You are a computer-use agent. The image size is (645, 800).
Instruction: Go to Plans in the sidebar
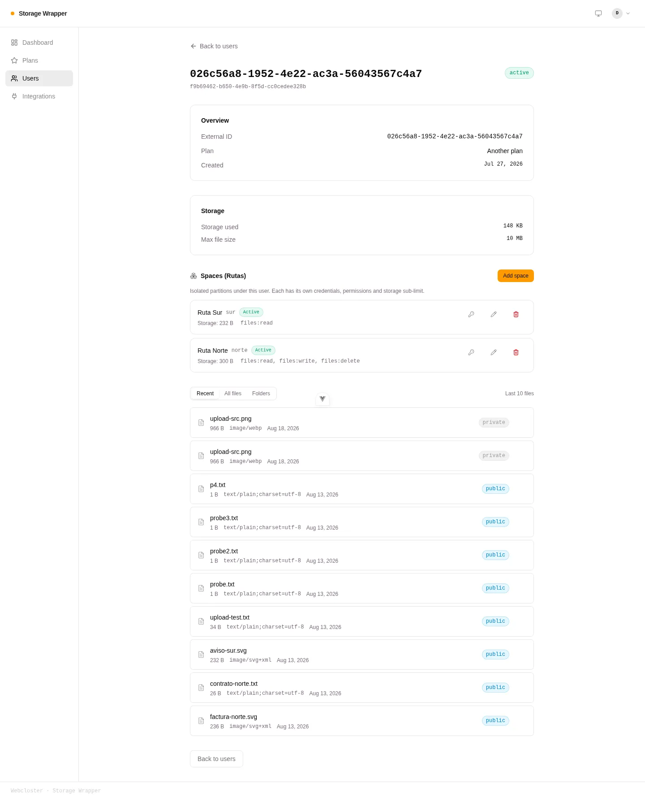tap(39, 60)
